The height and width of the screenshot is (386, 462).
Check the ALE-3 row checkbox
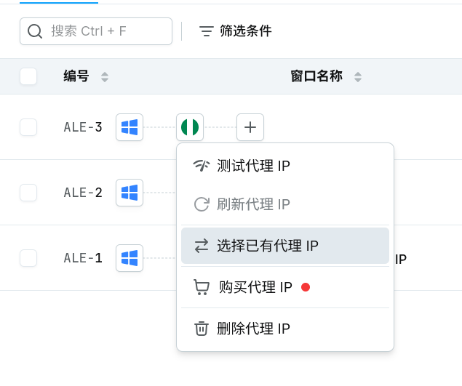(28, 127)
